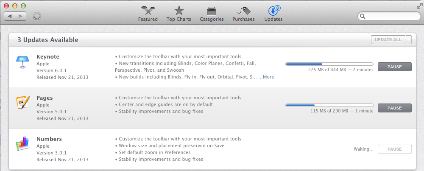This screenshot has width=424, height=171.
Task: Open the Categories icon
Action: [212, 11]
